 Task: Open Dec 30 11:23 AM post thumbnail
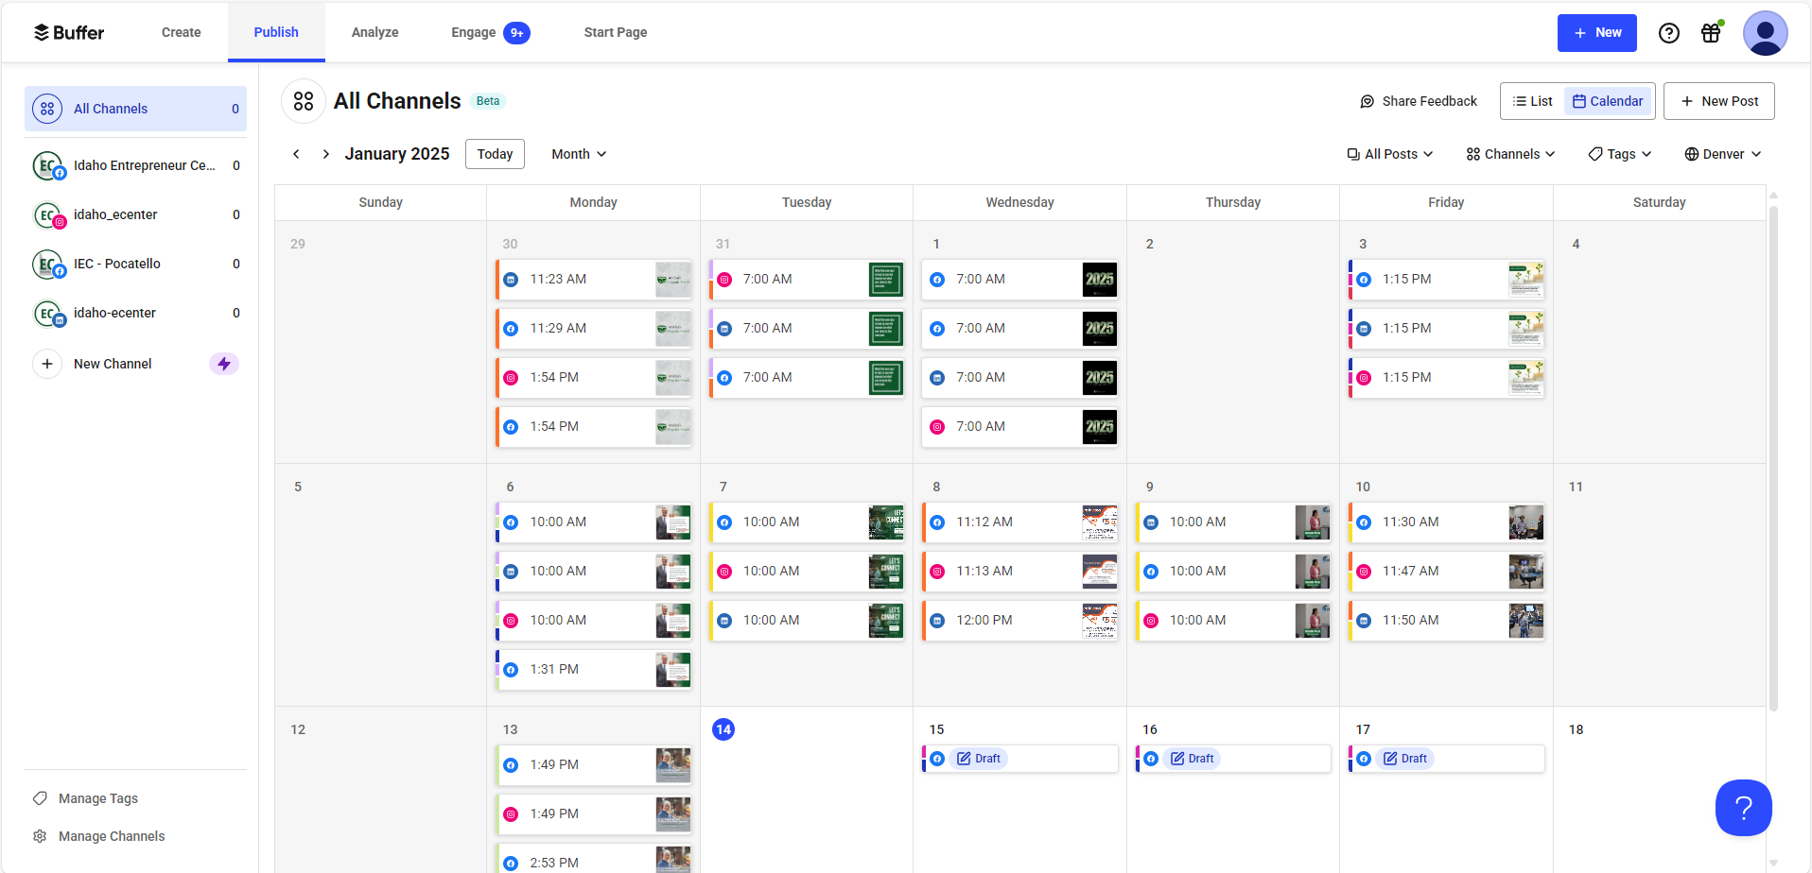(x=673, y=280)
